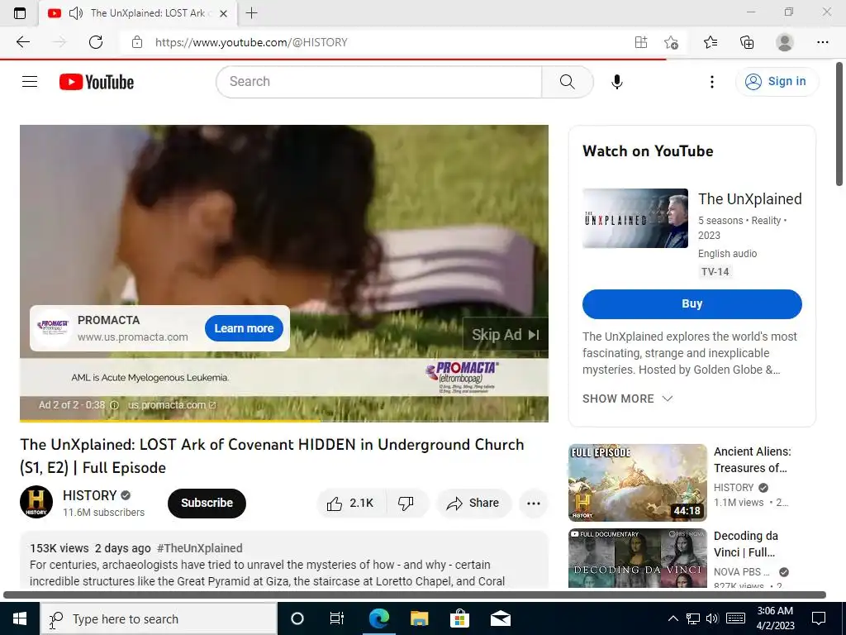
Task: Open File Explorer from taskbar
Action: tap(419, 618)
